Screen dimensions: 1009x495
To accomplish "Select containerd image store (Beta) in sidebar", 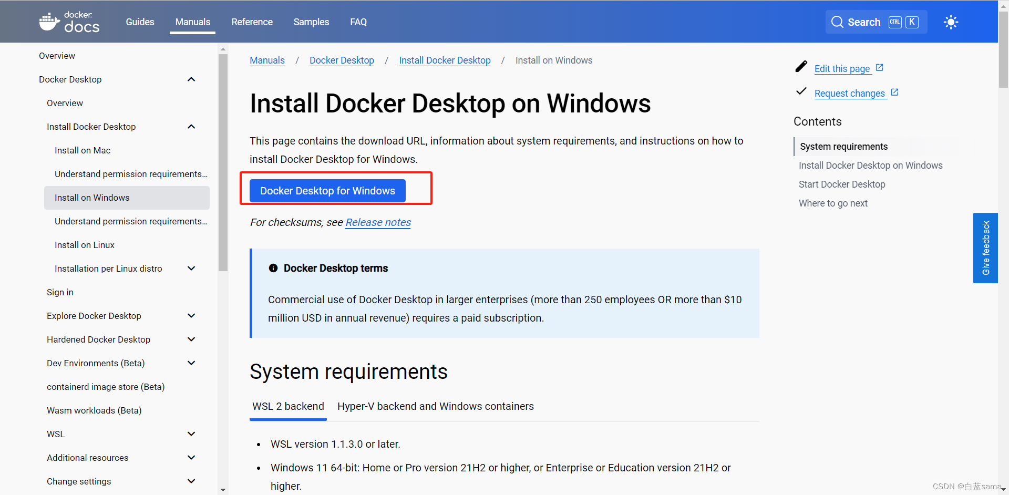I will tap(106, 387).
